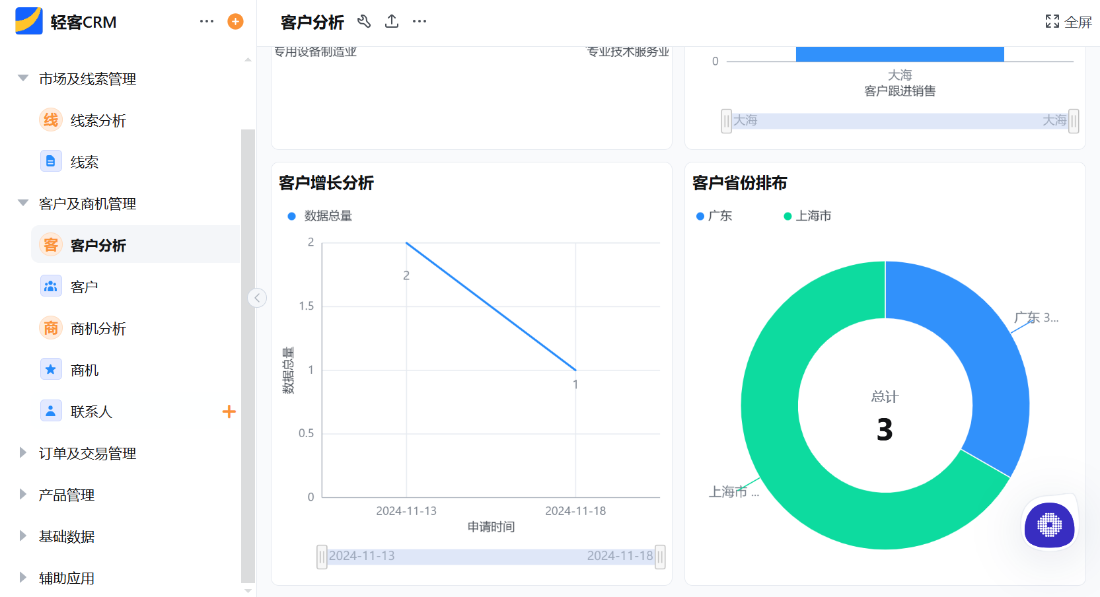Screen dimensions: 1100x597
Task: Toggle the 上海市 legend in pie chart
Action: (807, 215)
